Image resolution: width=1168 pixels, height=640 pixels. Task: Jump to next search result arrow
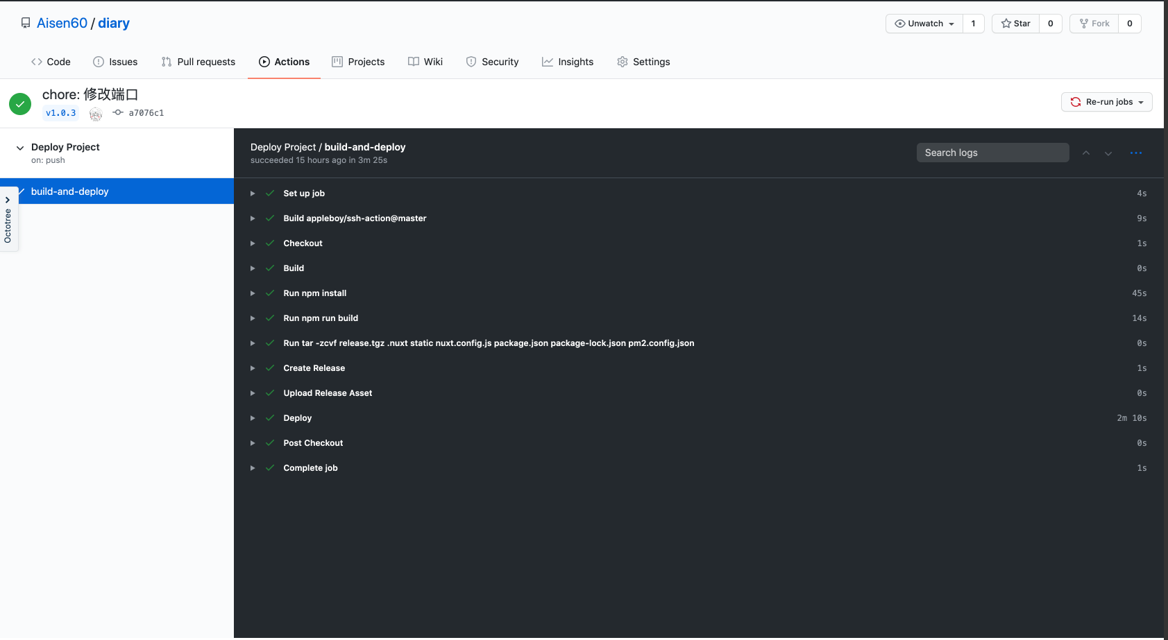1108,153
